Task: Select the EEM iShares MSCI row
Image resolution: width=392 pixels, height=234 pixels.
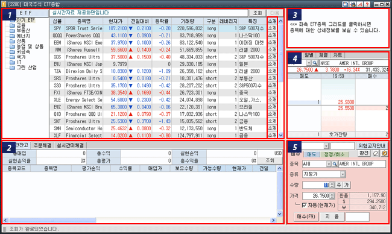Action: pyautogui.click(x=158, y=43)
